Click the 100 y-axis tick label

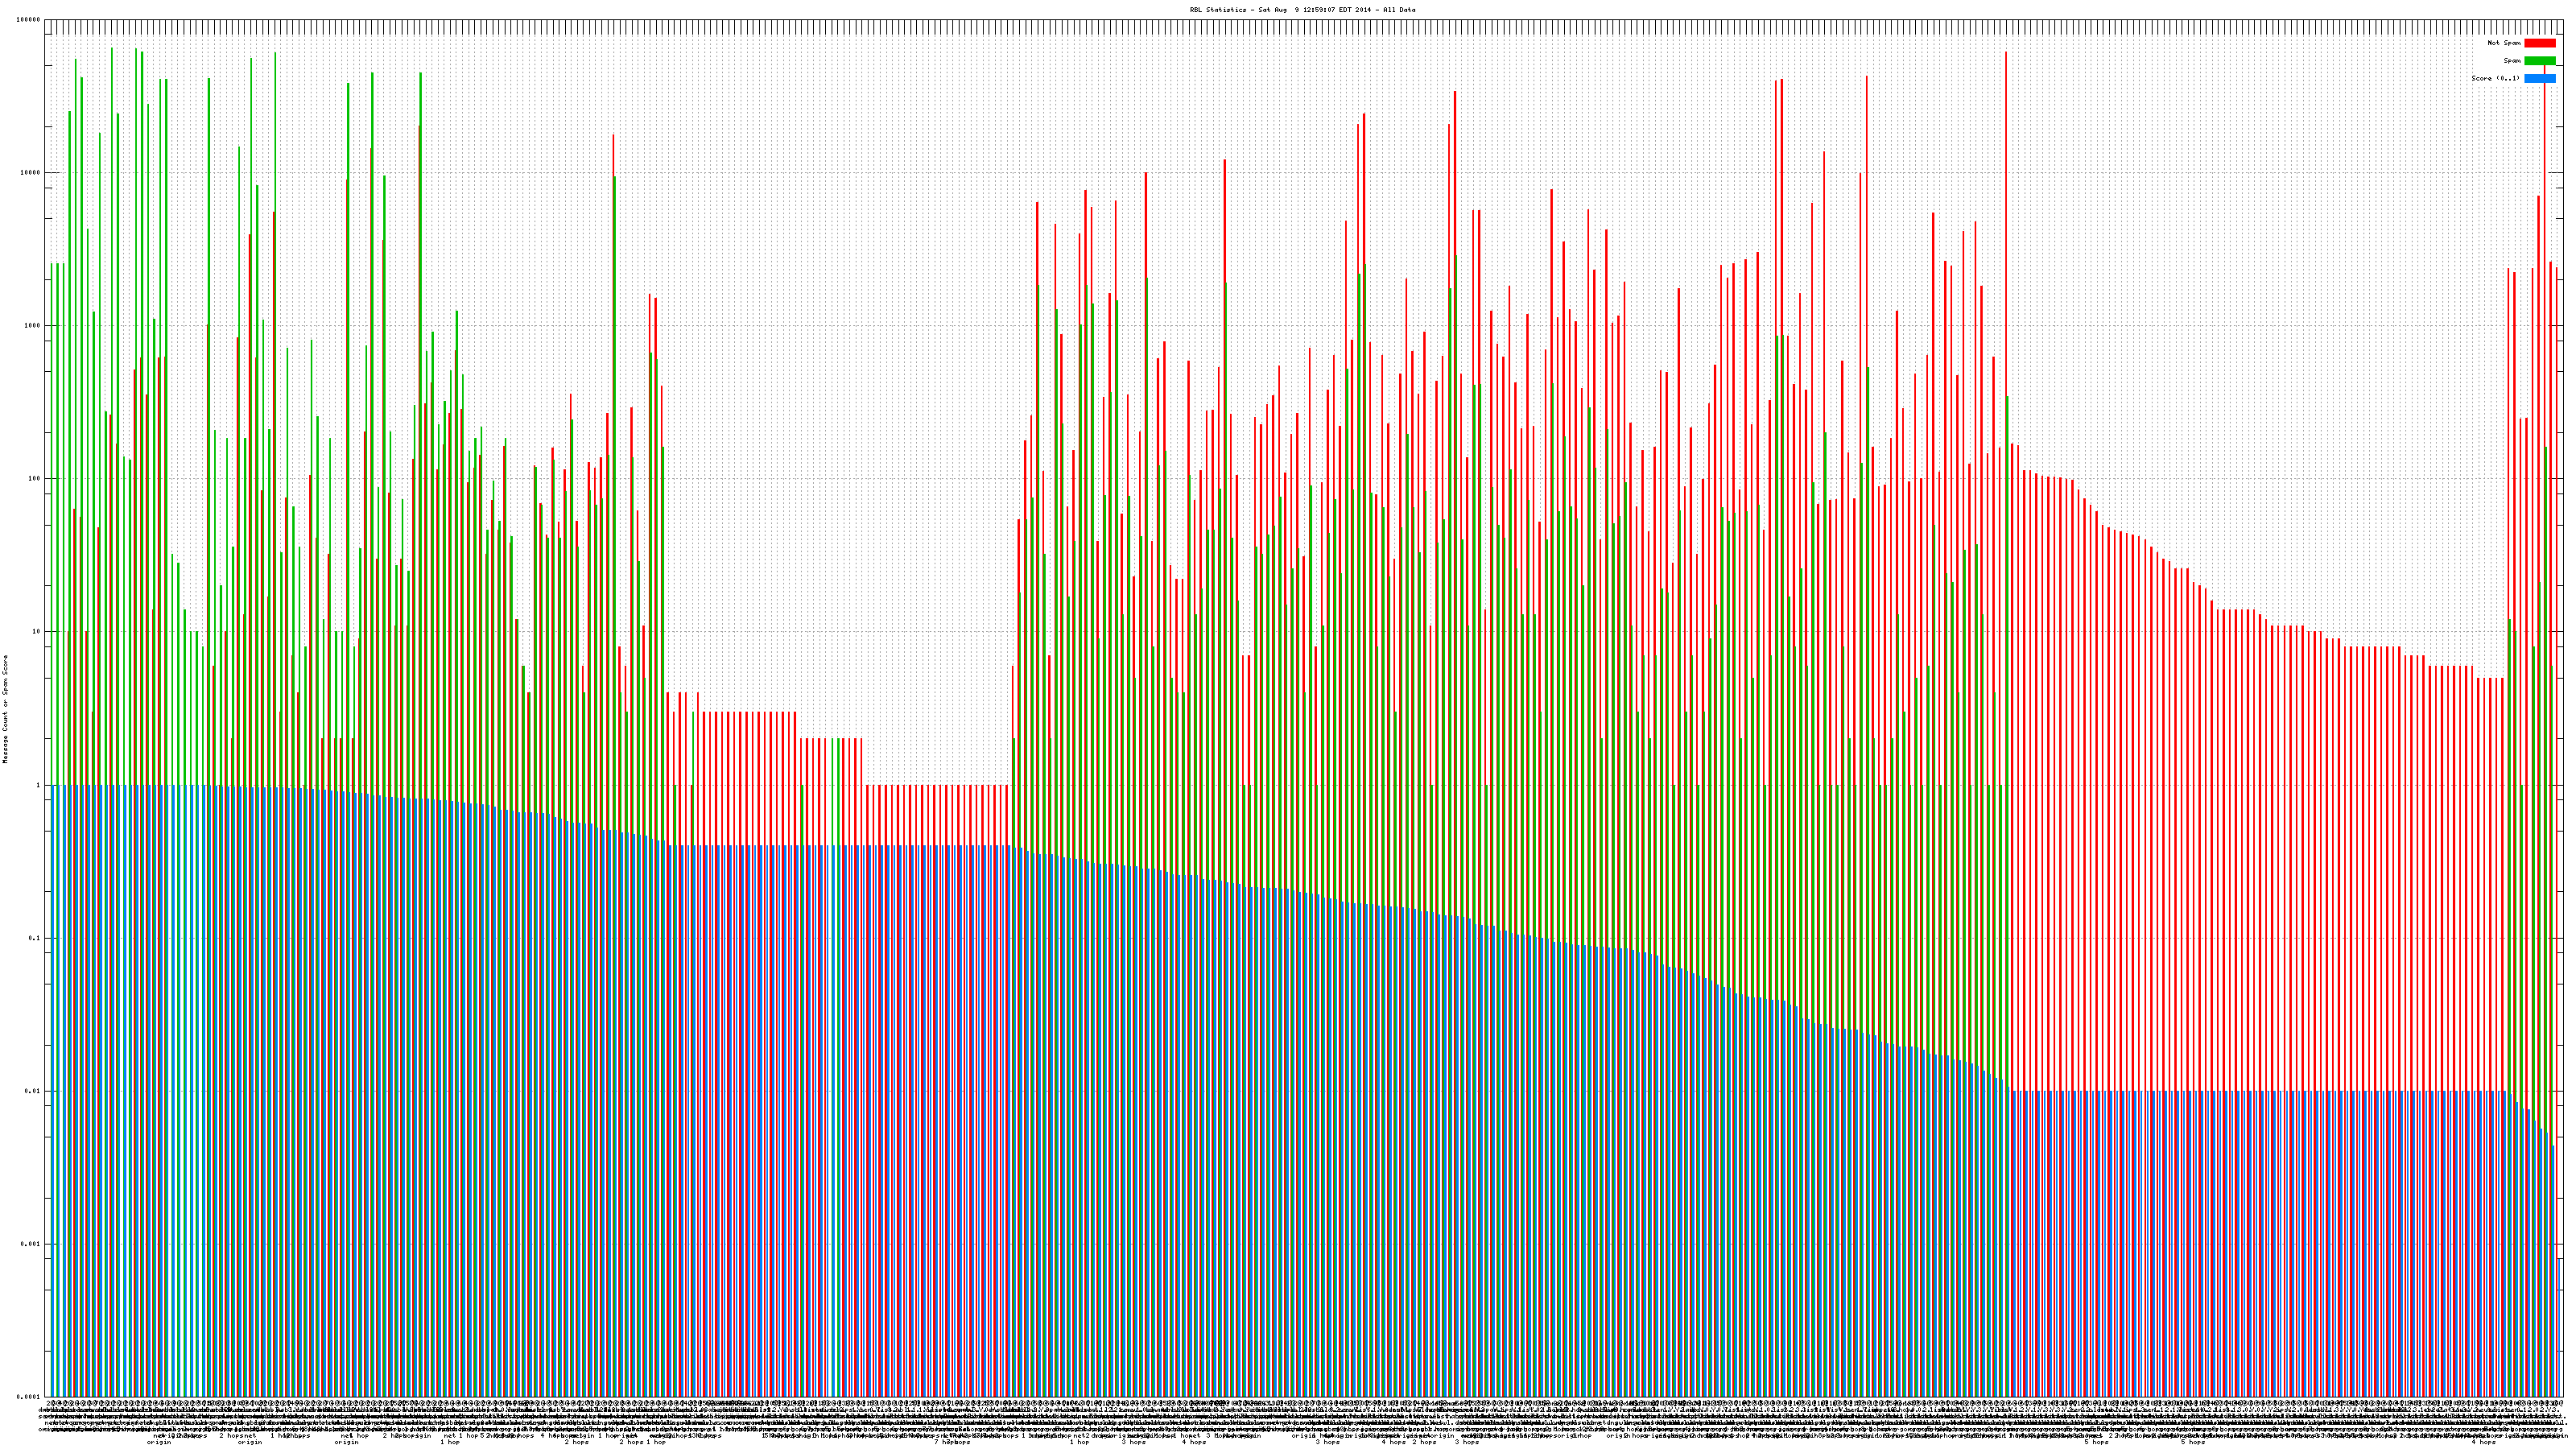coord(35,478)
